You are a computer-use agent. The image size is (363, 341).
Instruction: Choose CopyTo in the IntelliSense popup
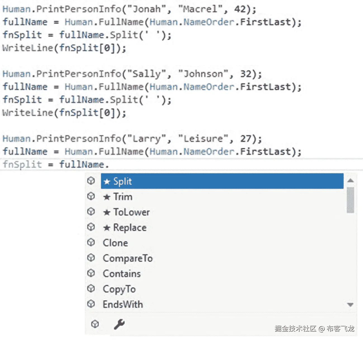pos(119,289)
